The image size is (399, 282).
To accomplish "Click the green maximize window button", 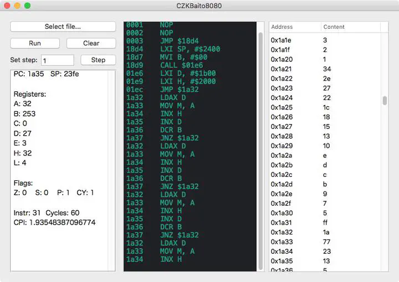I will coord(27,6).
